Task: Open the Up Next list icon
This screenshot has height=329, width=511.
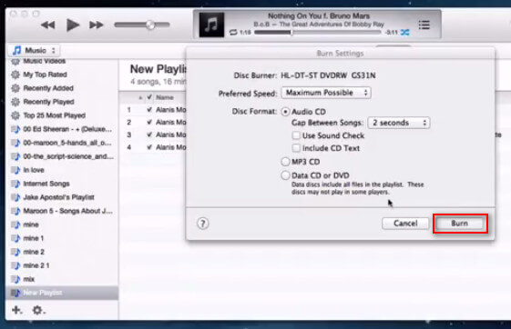Action: [x=424, y=25]
